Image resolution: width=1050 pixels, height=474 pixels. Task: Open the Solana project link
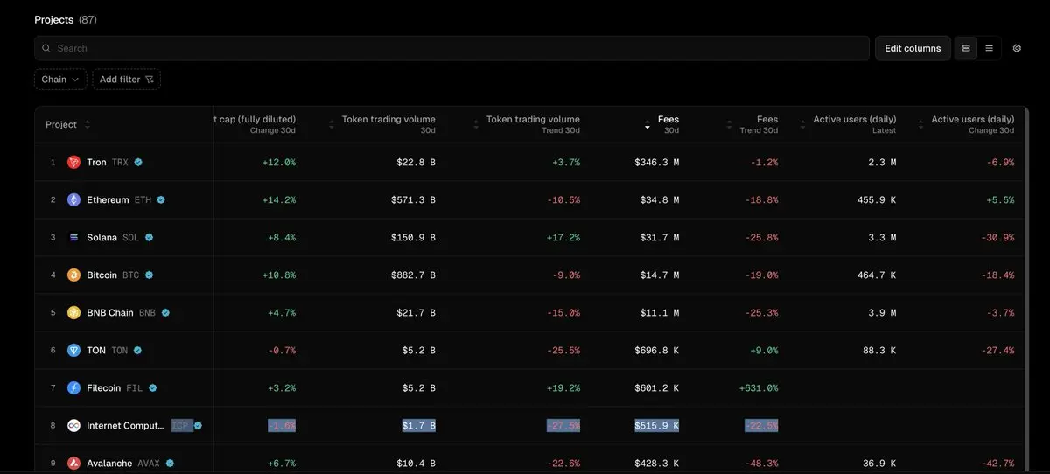click(x=101, y=237)
